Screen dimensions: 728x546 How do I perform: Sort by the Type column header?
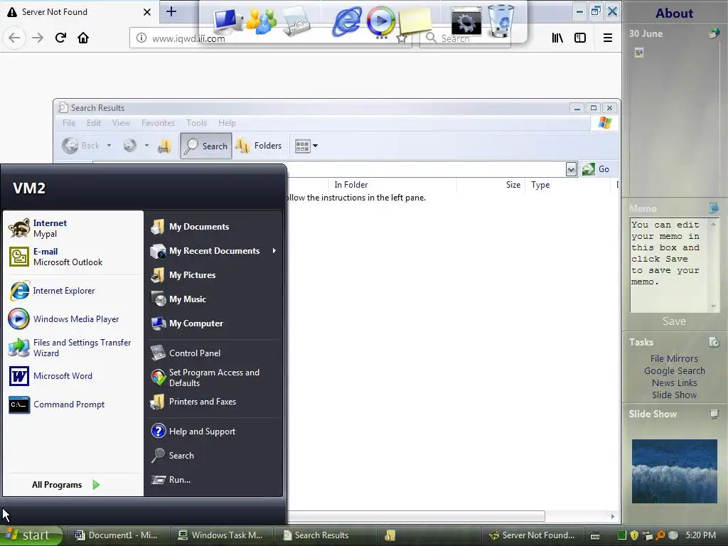click(x=567, y=185)
